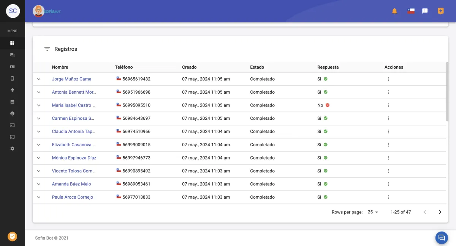
Task: Go to the previous page of records
Action: pyautogui.click(x=425, y=212)
